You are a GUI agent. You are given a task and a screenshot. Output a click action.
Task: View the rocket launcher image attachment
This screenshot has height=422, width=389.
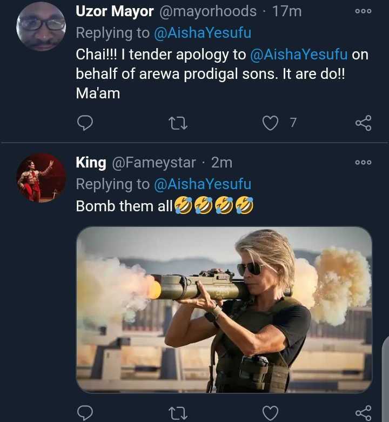(x=224, y=309)
